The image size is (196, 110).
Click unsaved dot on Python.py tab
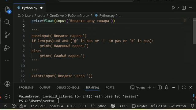pyautogui.click(x=41, y=8)
